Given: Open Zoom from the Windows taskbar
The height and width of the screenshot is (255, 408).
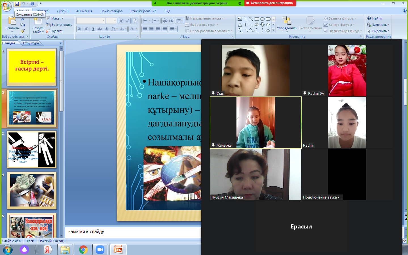Looking at the screenshot, I should [100, 250].
